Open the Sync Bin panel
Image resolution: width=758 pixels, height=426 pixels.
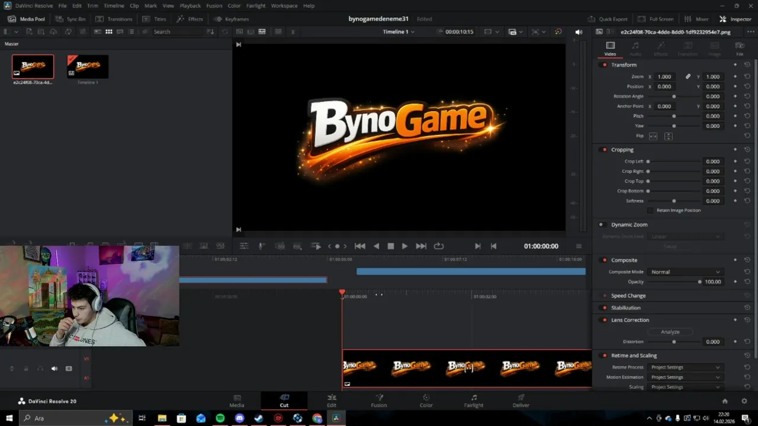click(x=70, y=19)
